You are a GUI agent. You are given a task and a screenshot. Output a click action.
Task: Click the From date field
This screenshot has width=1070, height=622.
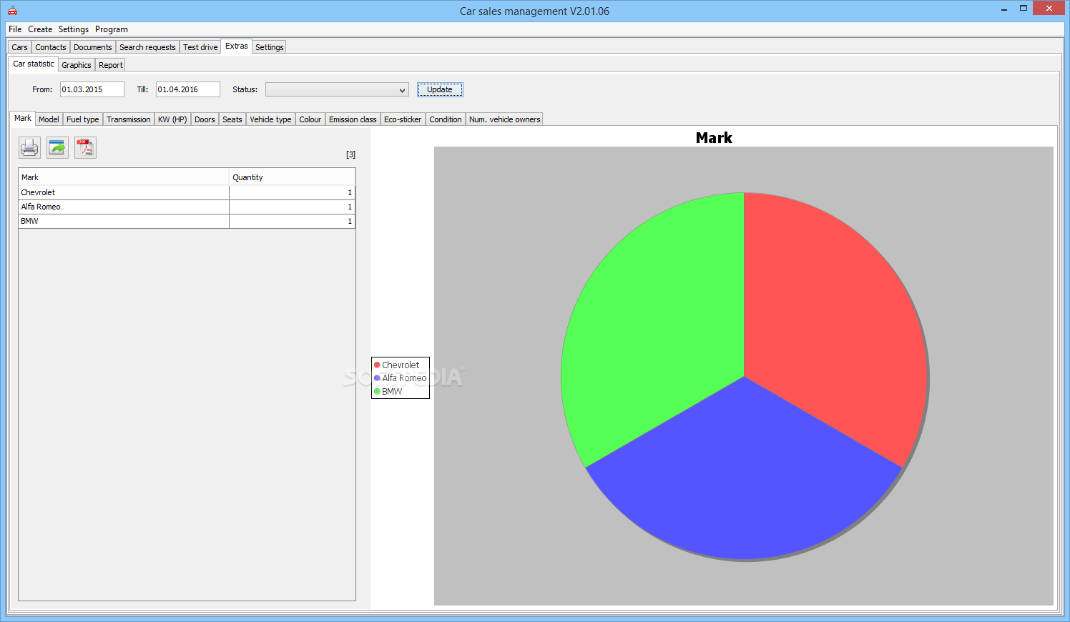tap(92, 89)
